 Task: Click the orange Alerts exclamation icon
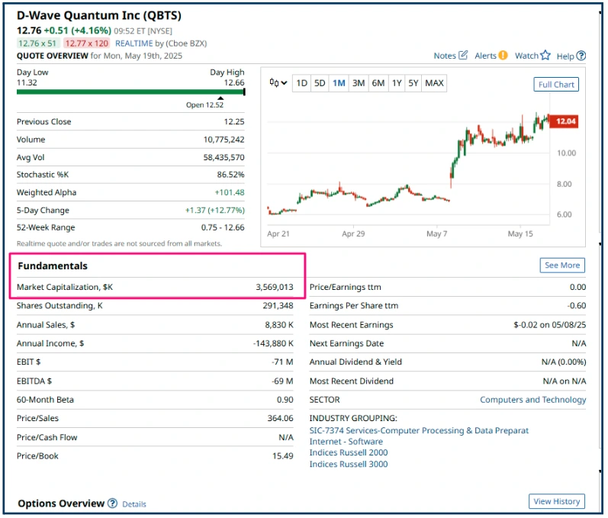pyautogui.click(x=502, y=56)
